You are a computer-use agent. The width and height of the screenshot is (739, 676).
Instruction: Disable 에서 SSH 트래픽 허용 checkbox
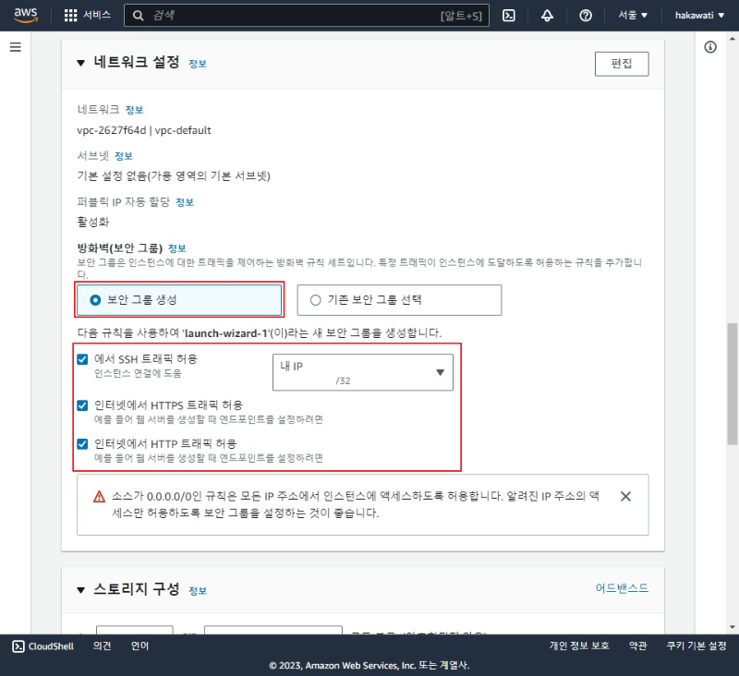[x=81, y=359]
